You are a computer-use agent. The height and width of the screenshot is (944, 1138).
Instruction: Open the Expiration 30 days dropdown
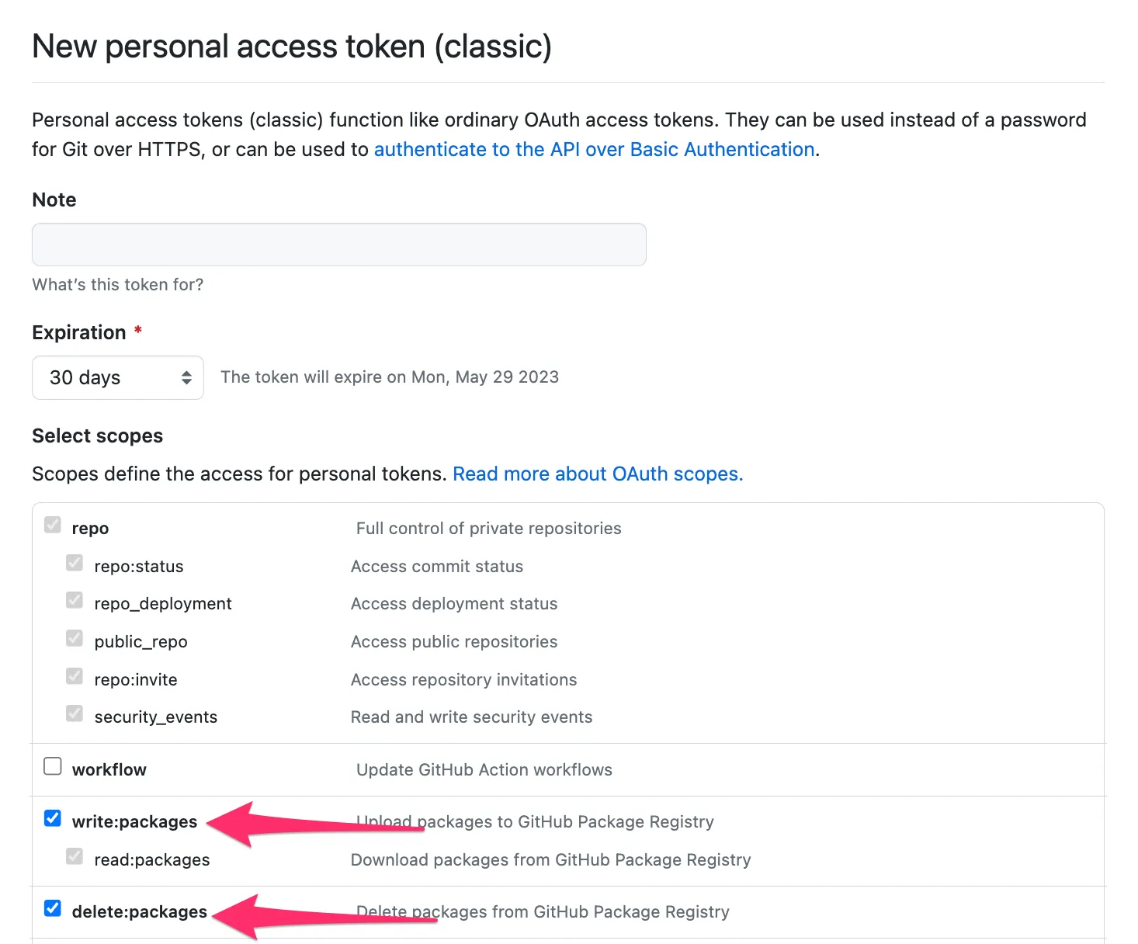pos(118,377)
